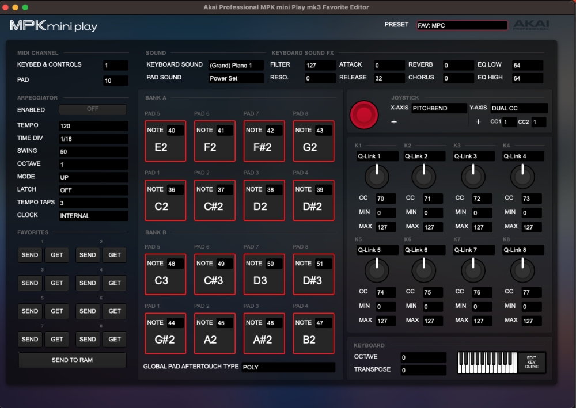Viewport: 576px width, 408px height.
Task: Toggle the arpeggiator ENABLED switch
Action: (x=93, y=109)
